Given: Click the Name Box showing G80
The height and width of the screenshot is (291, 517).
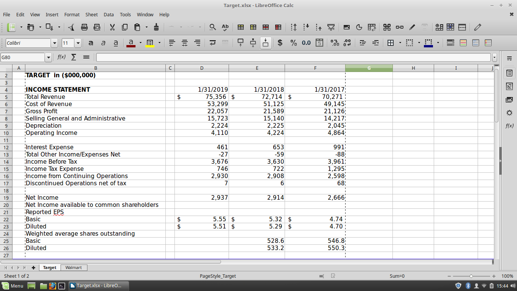Looking at the screenshot, I should (23, 58).
